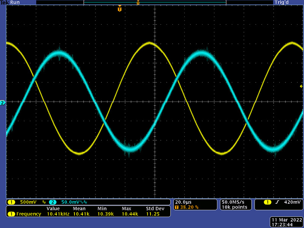This screenshot has height=228, width=304.
Task: Click the Std Dev column header
Action: (x=155, y=209)
